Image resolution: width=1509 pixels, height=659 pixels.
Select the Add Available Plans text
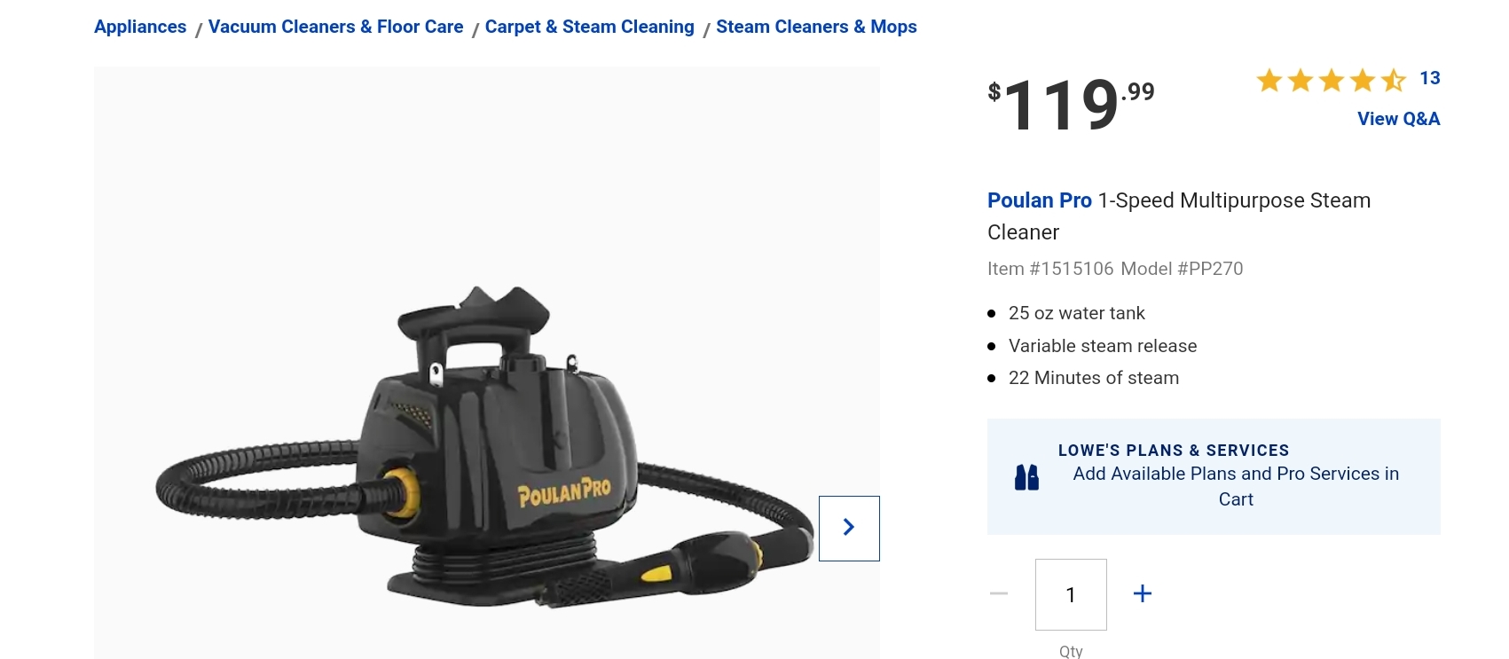[x=1236, y=486]
